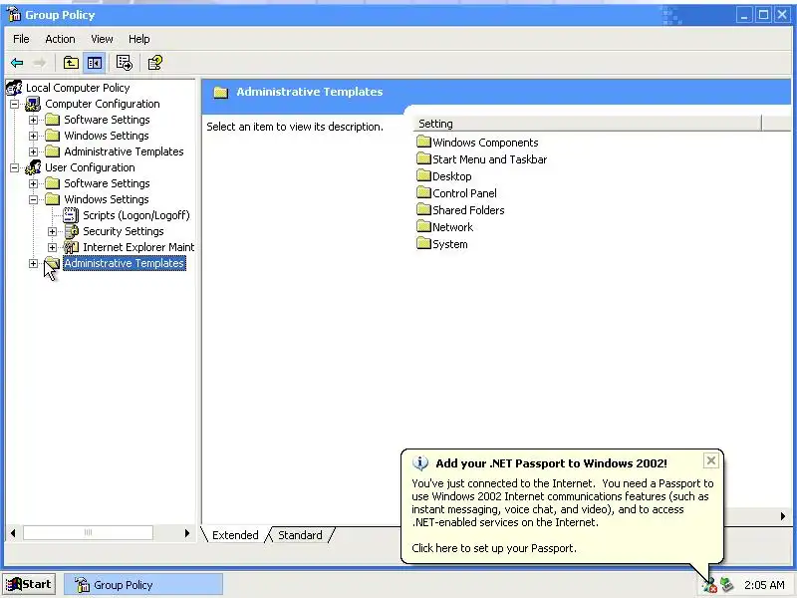Click the User Configuration user icon
This screenshot has width=797, height=598.
pyautogui.click(x=33, y=167)
